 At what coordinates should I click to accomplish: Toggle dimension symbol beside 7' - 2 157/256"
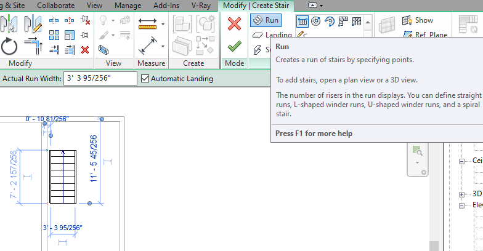(27, 177)
